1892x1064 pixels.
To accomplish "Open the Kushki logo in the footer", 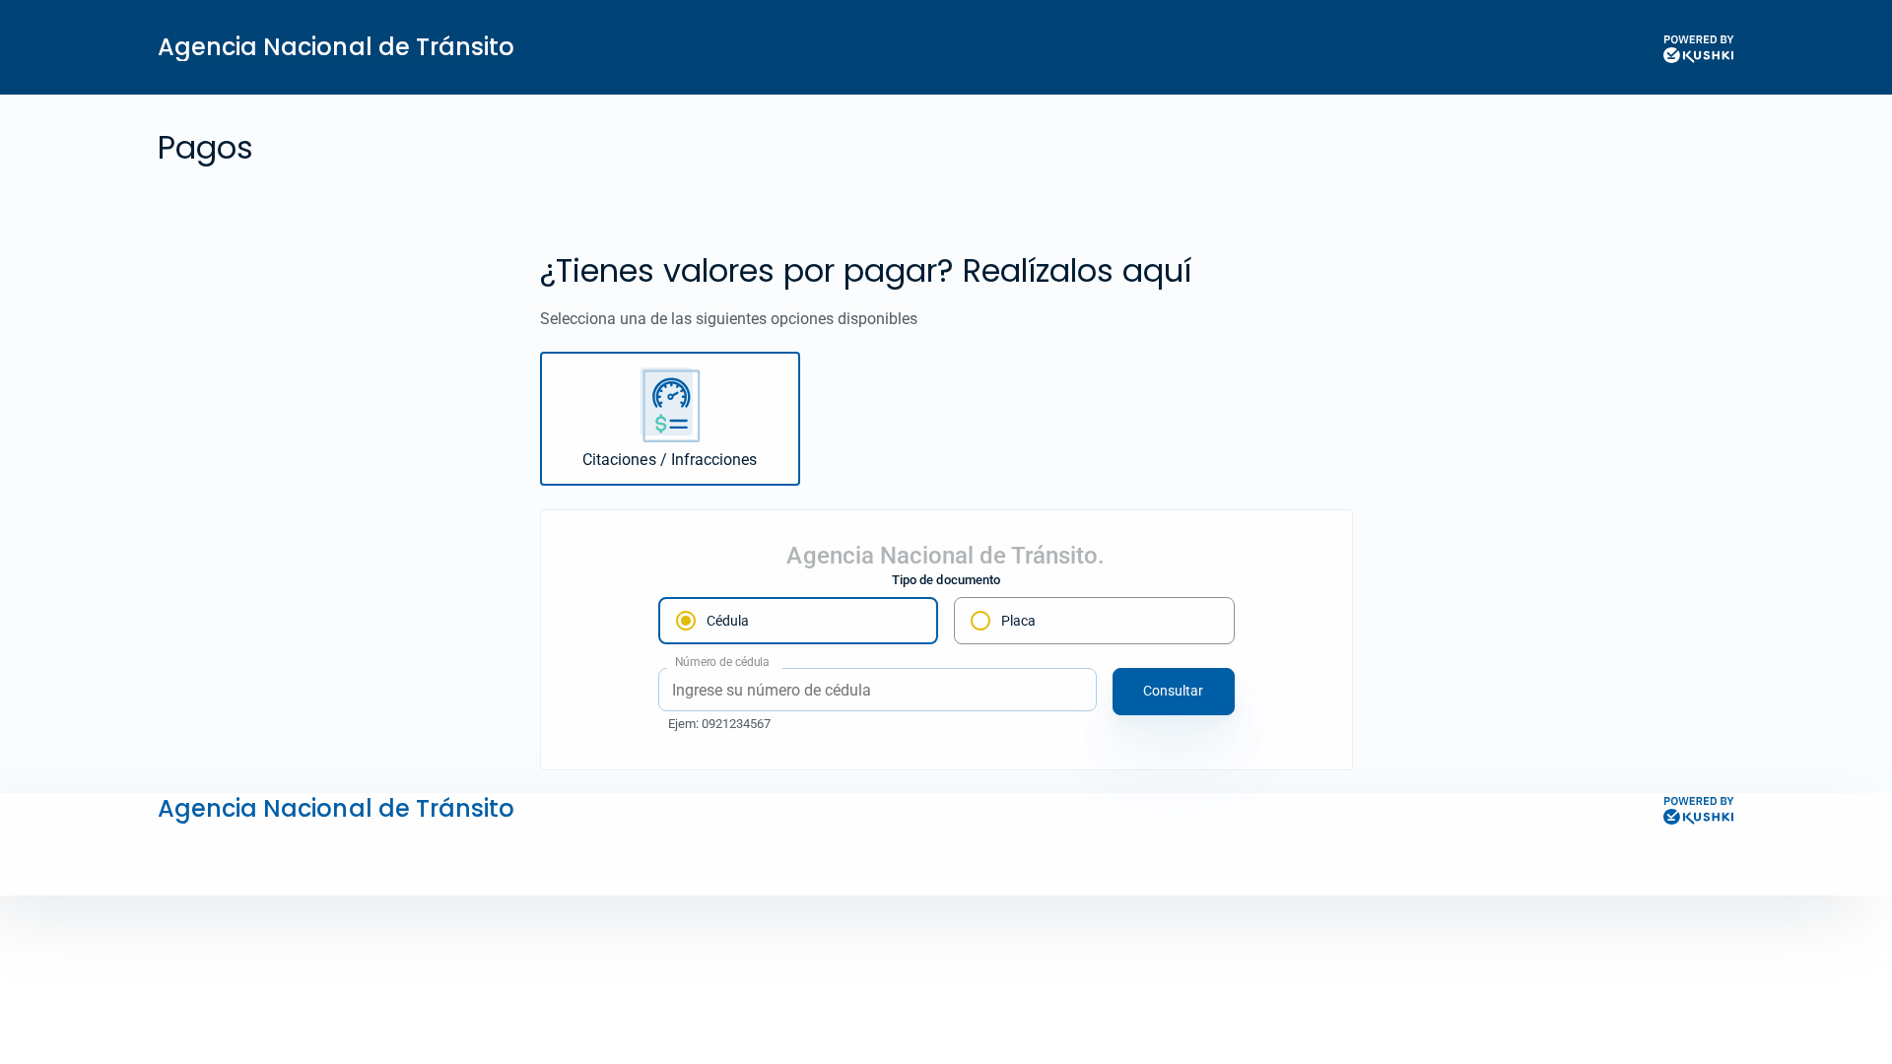I will click(1698, 810).
